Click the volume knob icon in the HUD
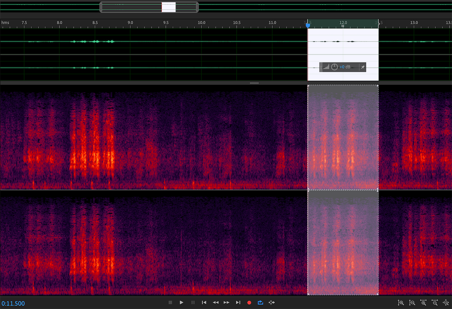Image resolution: width=452 pixels, height=309 pixels. point(334,67)
